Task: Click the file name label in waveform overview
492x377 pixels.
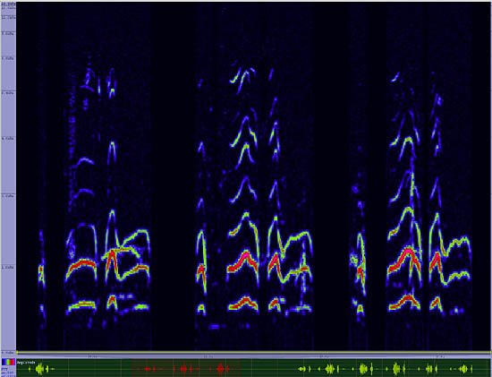Action: (x=26, y=363)
